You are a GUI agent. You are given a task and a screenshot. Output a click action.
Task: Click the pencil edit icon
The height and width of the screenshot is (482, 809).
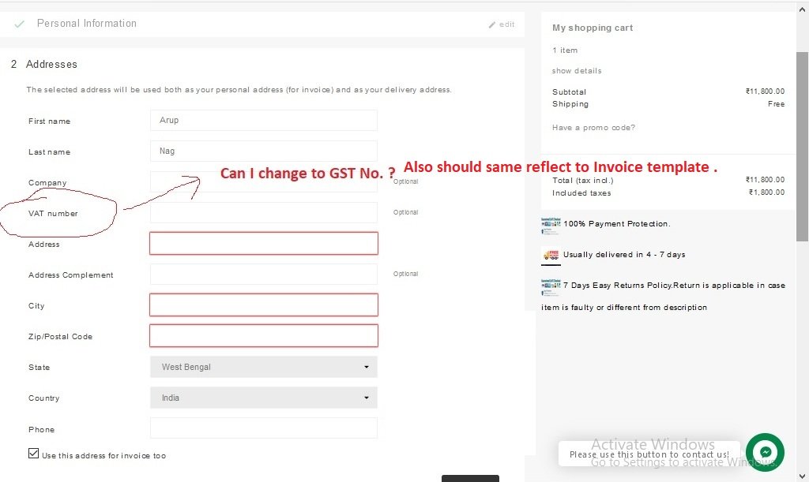(493, 24)
